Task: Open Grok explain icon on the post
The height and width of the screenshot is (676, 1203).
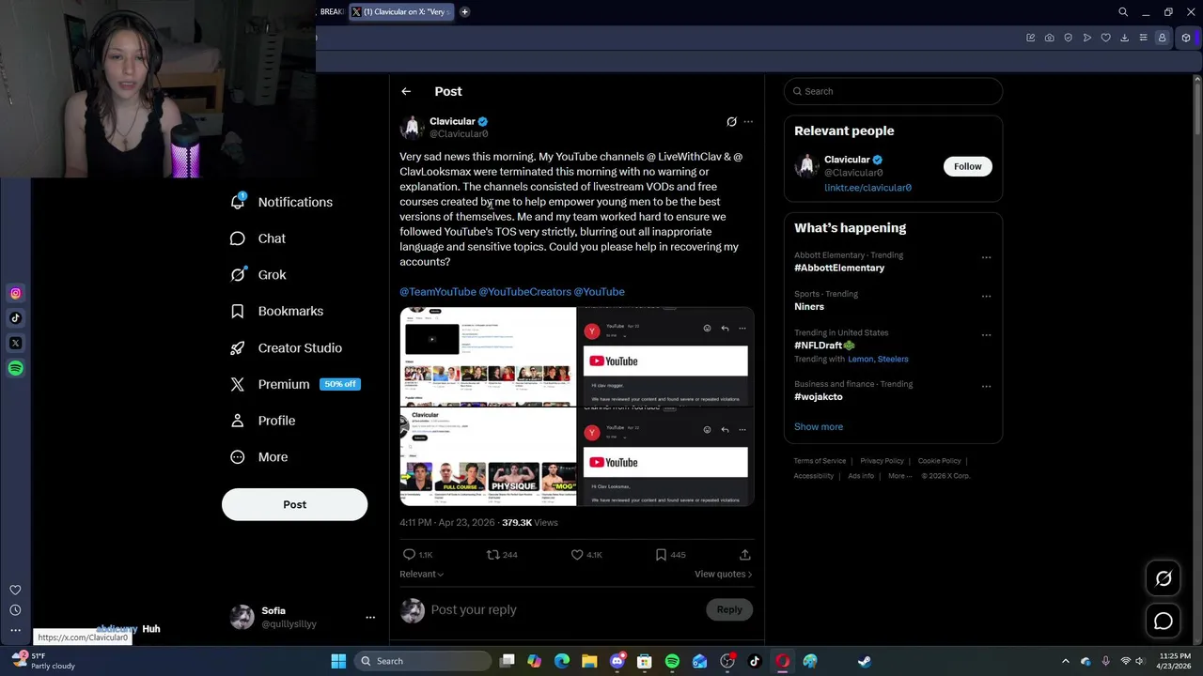Action: click(x=731, y=121)
